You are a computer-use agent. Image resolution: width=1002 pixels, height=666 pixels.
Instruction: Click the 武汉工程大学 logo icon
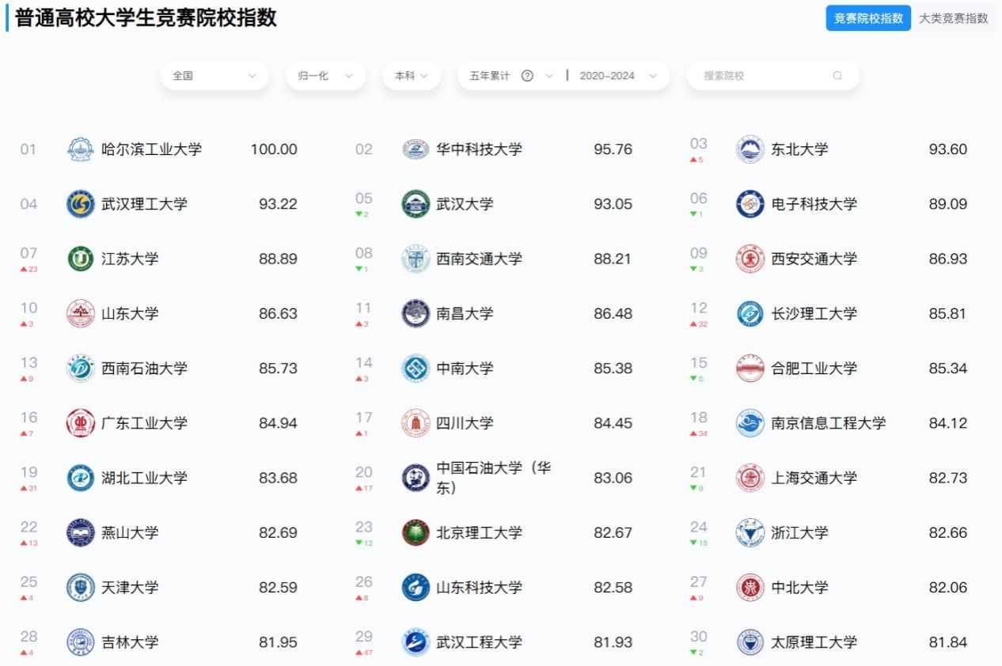click(x=416, y=642)
